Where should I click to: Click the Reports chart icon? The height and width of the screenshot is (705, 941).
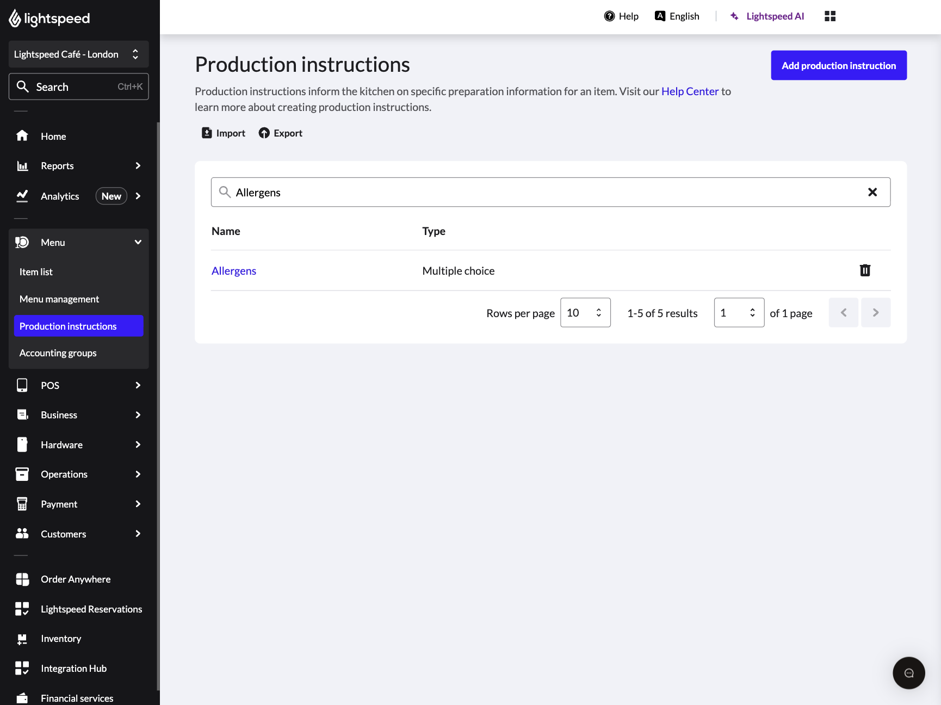22,166
